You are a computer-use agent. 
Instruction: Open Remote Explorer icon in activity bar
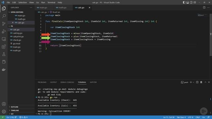point(4,39)
